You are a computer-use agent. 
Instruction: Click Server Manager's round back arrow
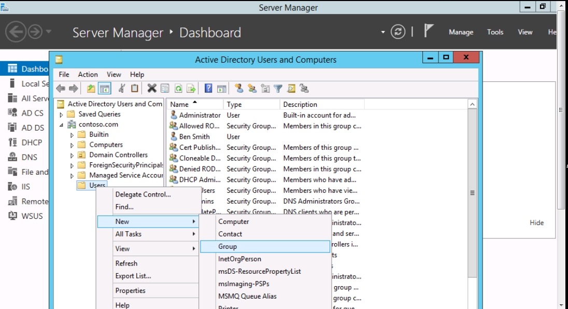(x=16, y=32)
